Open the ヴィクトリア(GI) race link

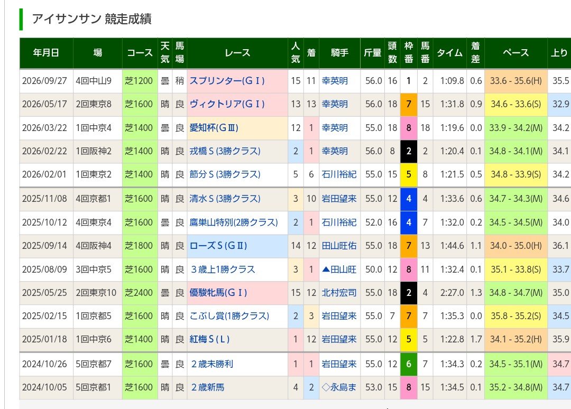click(227, 104)
